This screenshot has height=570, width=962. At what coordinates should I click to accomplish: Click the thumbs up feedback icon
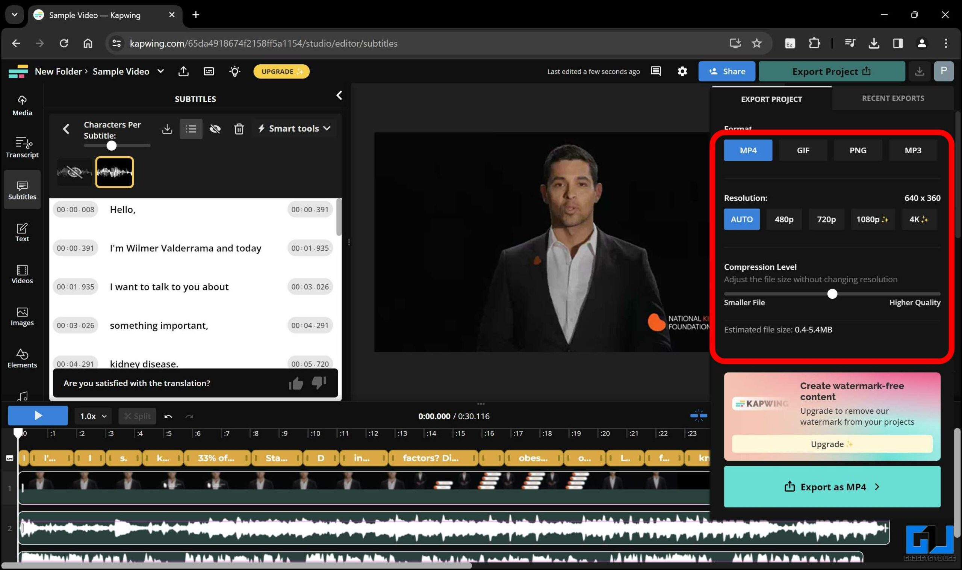click(296, 383)
